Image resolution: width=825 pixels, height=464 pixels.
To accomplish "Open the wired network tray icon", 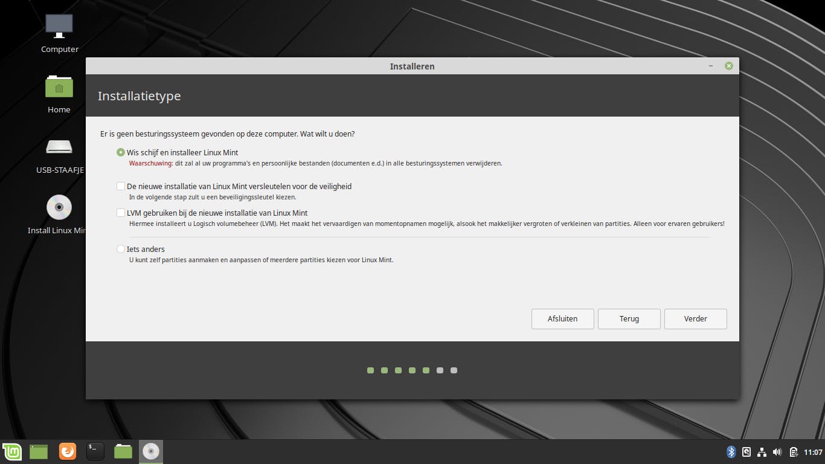I will tap(762, 452).
